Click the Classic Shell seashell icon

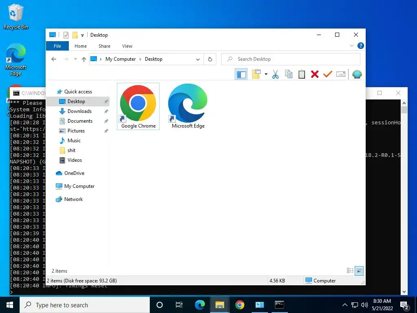(357, 74)
